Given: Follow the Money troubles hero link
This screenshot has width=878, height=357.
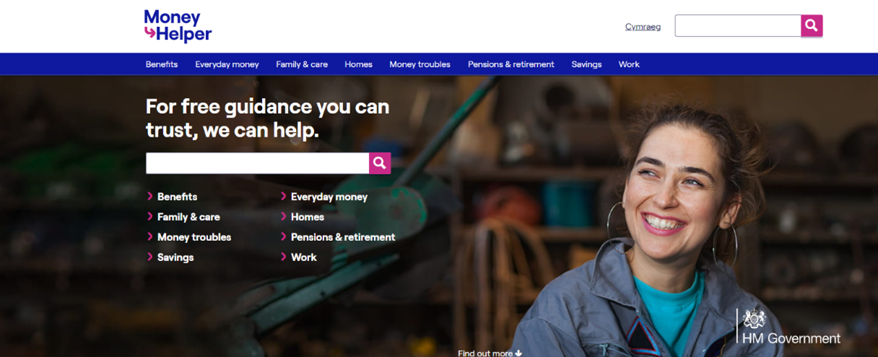Looking at the screenshot, I should pos(194,237).
